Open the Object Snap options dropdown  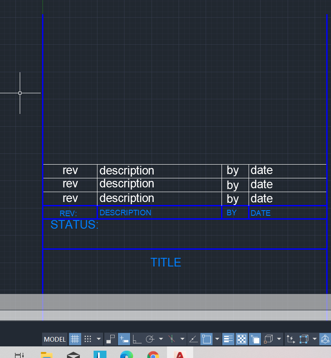point(217,339)
